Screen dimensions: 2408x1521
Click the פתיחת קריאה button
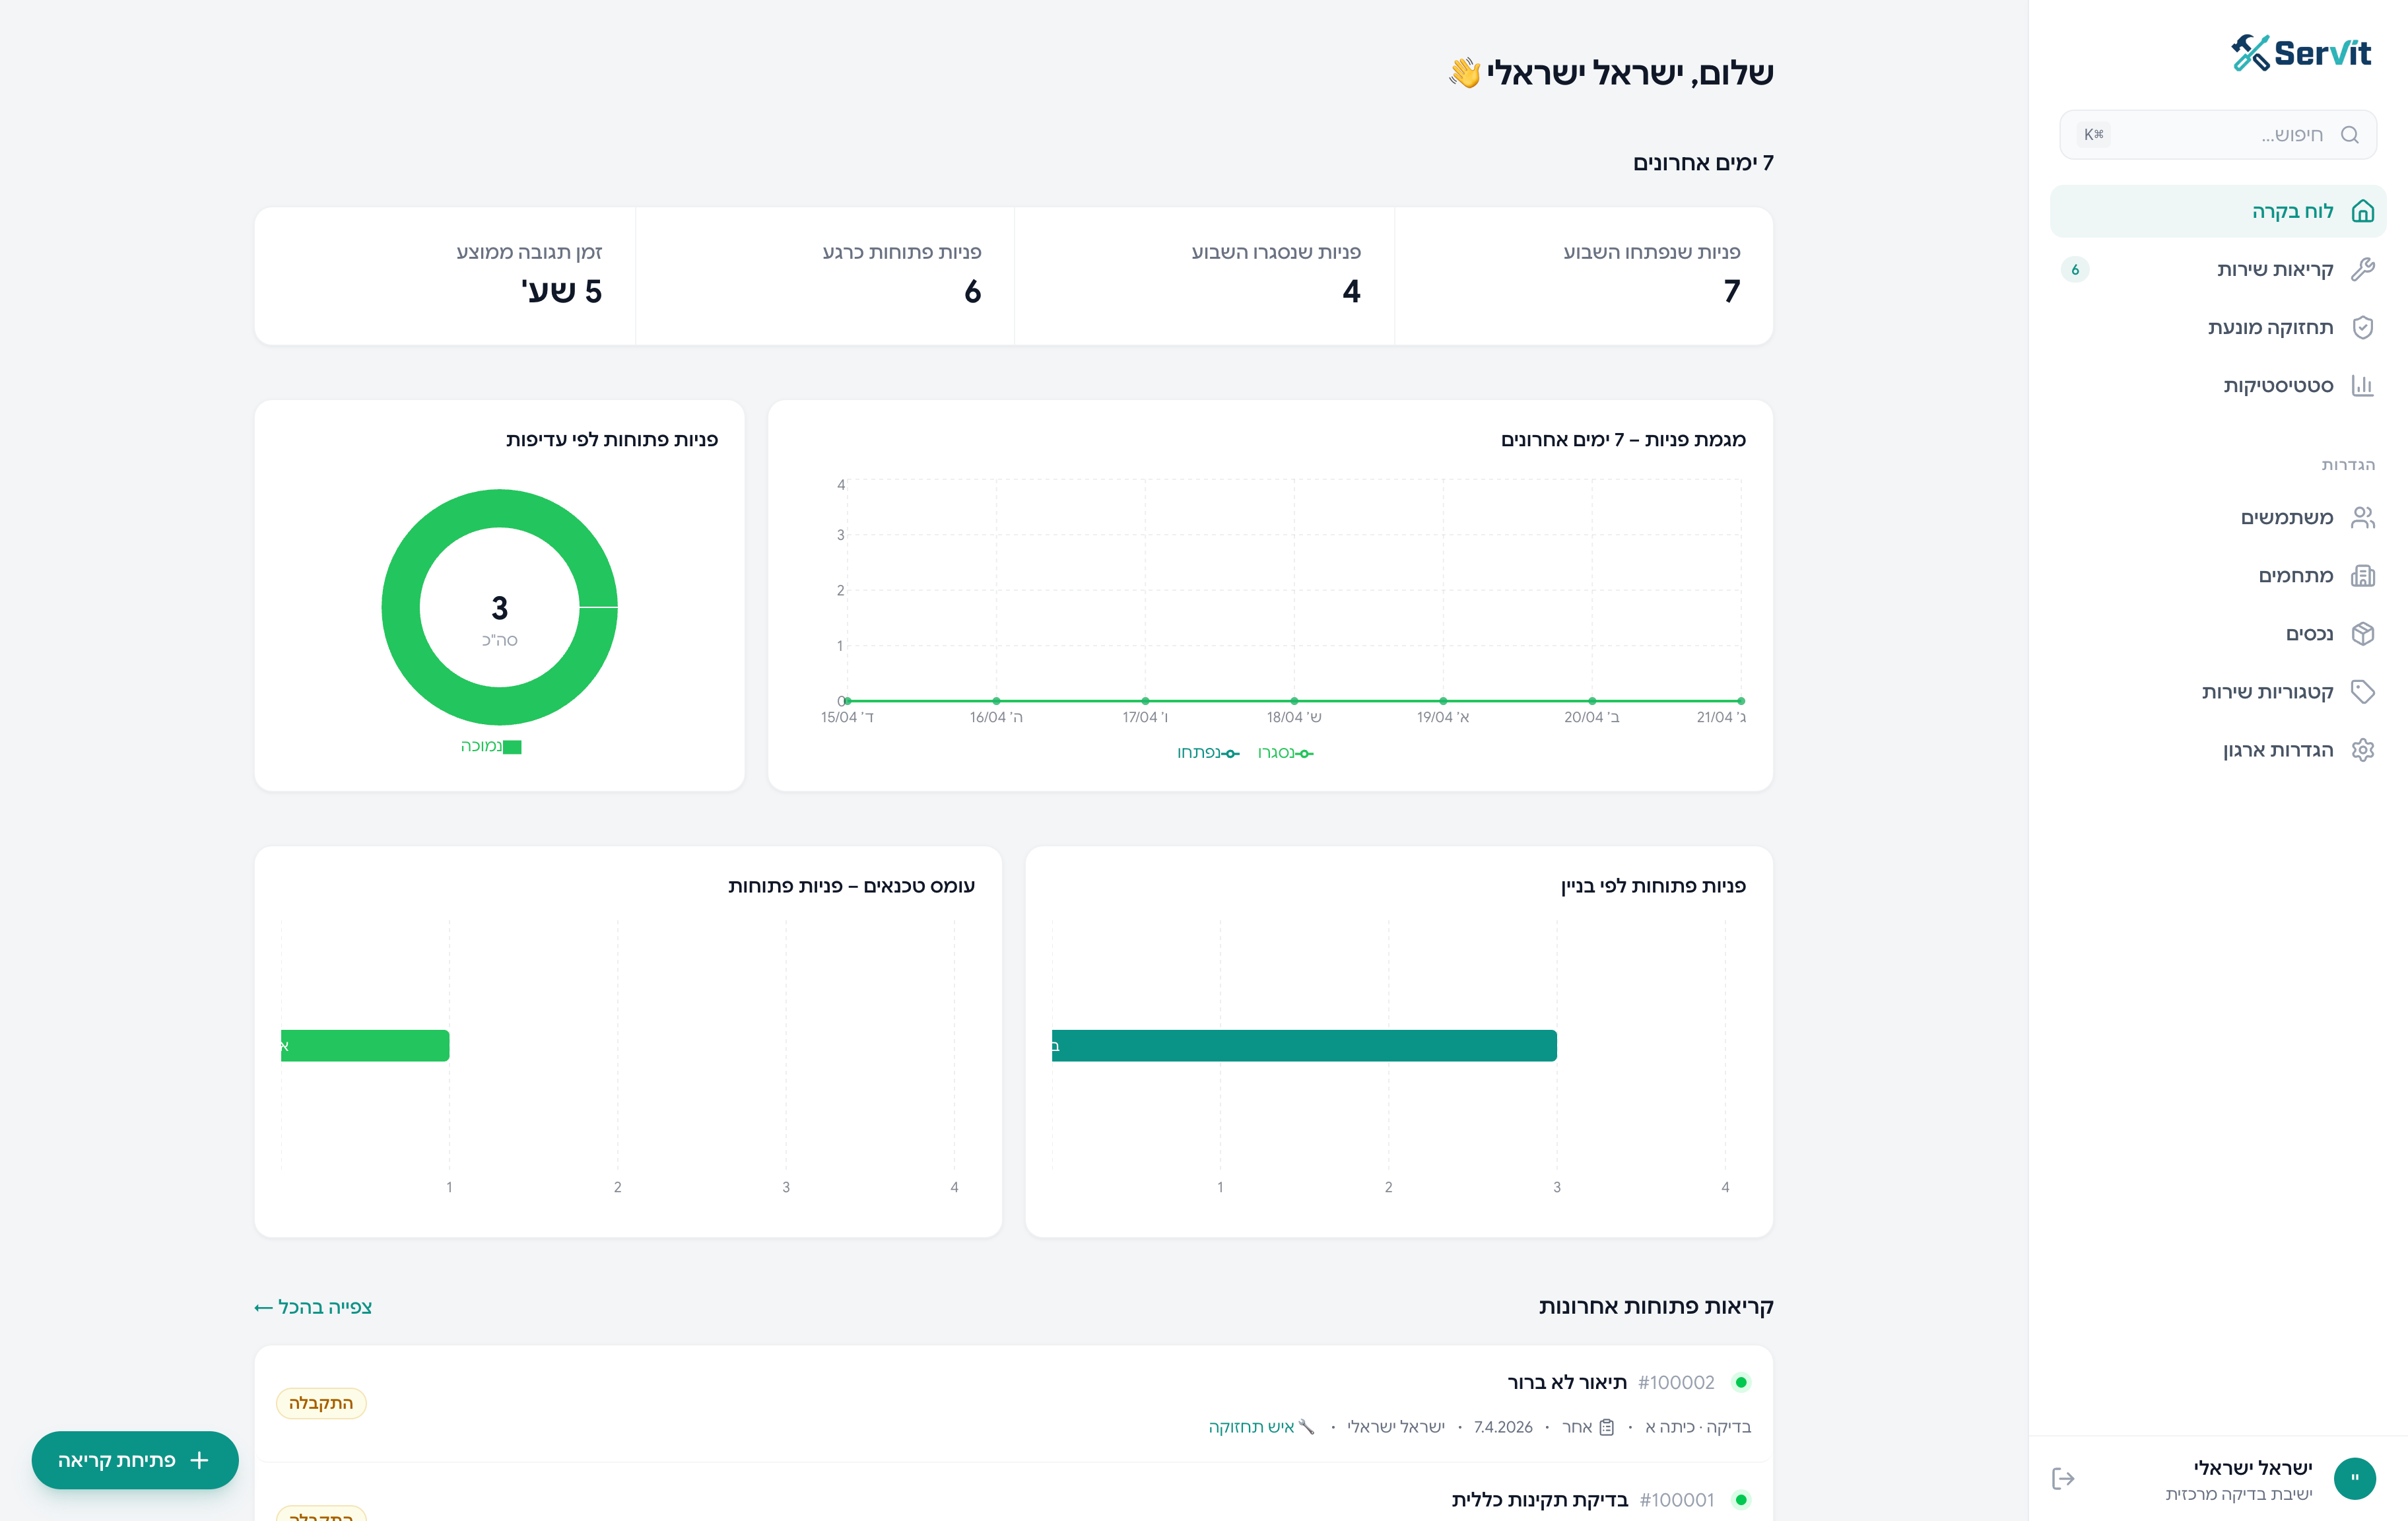(135, 1460)
